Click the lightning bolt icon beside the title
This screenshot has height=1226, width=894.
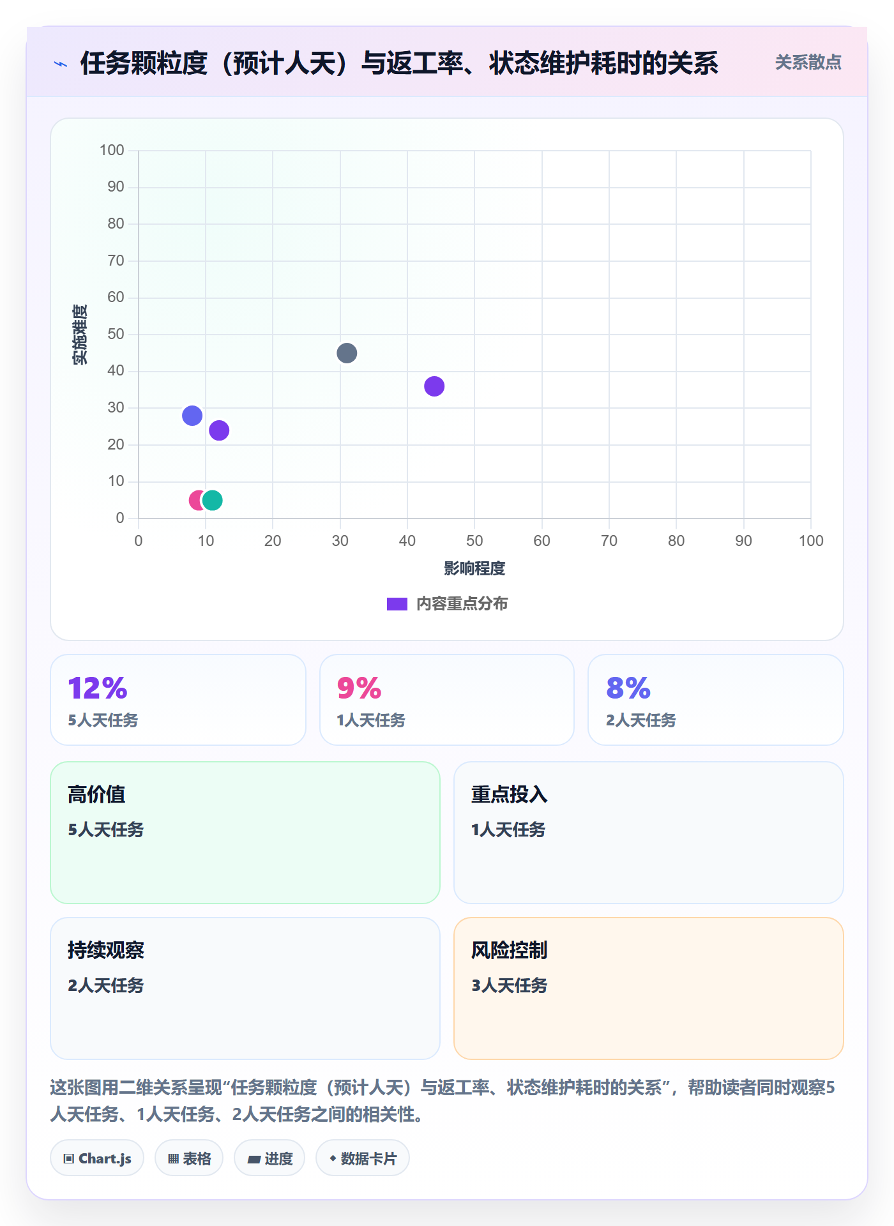[61, 64]
